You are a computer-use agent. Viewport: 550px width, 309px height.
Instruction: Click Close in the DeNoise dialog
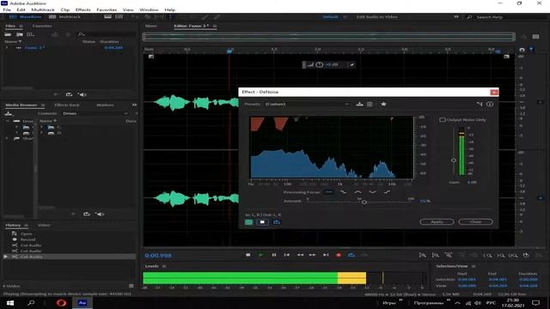point(475,221)
